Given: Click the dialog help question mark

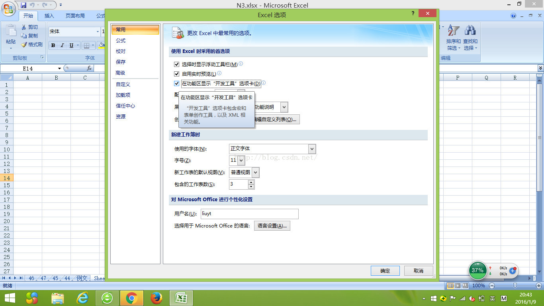Looking at the screenshot, I should pyautogui.click(x=413, y=14).
